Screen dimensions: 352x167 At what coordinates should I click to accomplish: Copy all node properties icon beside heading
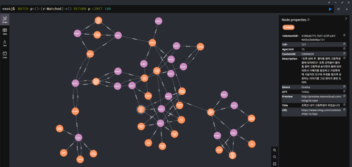[x=308, y=20]
